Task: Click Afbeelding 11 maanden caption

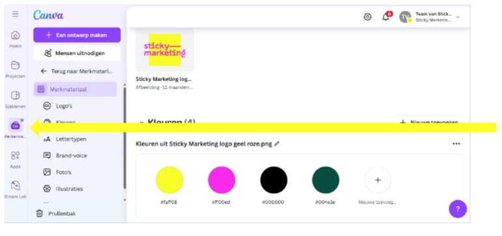Action: point(164,87)
